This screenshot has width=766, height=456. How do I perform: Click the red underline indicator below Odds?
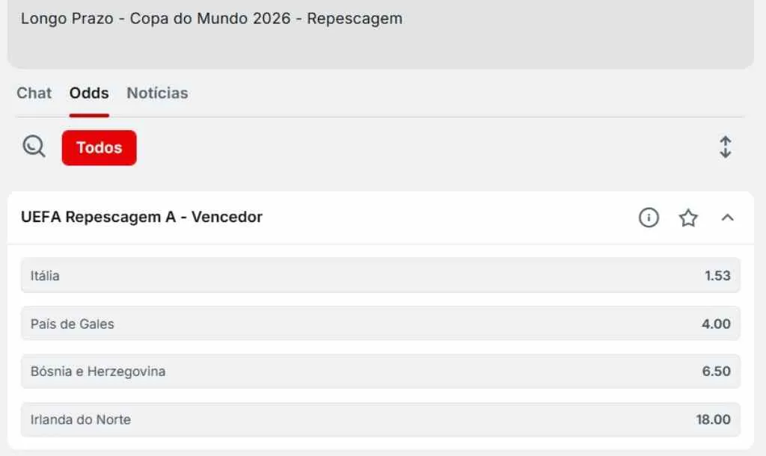tap(88, 114)
